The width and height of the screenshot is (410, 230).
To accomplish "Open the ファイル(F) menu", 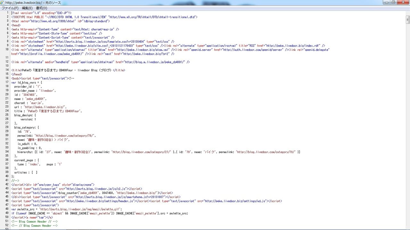I will pyautogui.click(x=10, y=8).
